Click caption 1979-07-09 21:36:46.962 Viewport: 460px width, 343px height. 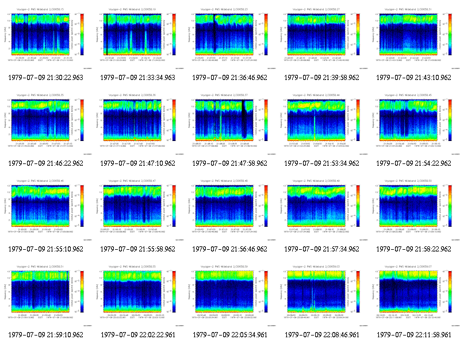(x=229, y=78)
